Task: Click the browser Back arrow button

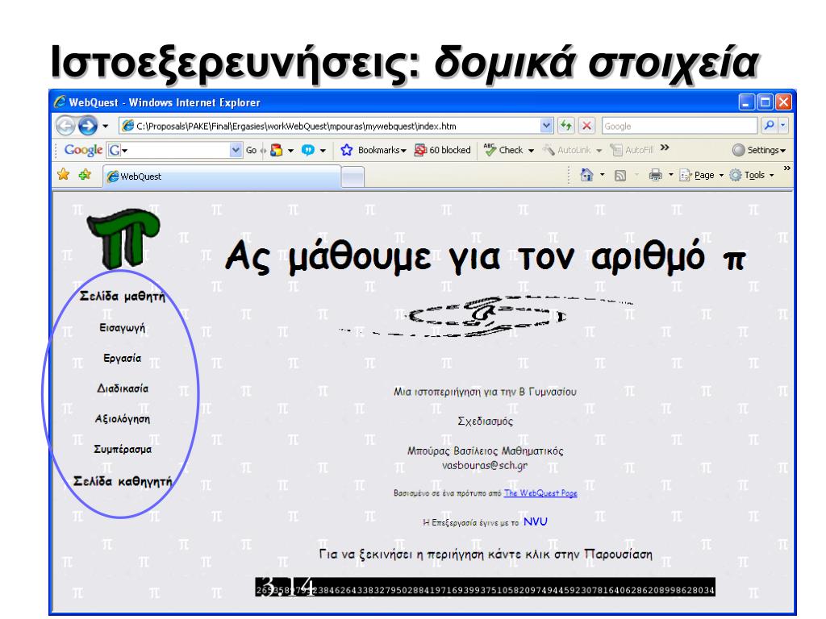Action: click(x=65, y=126)
